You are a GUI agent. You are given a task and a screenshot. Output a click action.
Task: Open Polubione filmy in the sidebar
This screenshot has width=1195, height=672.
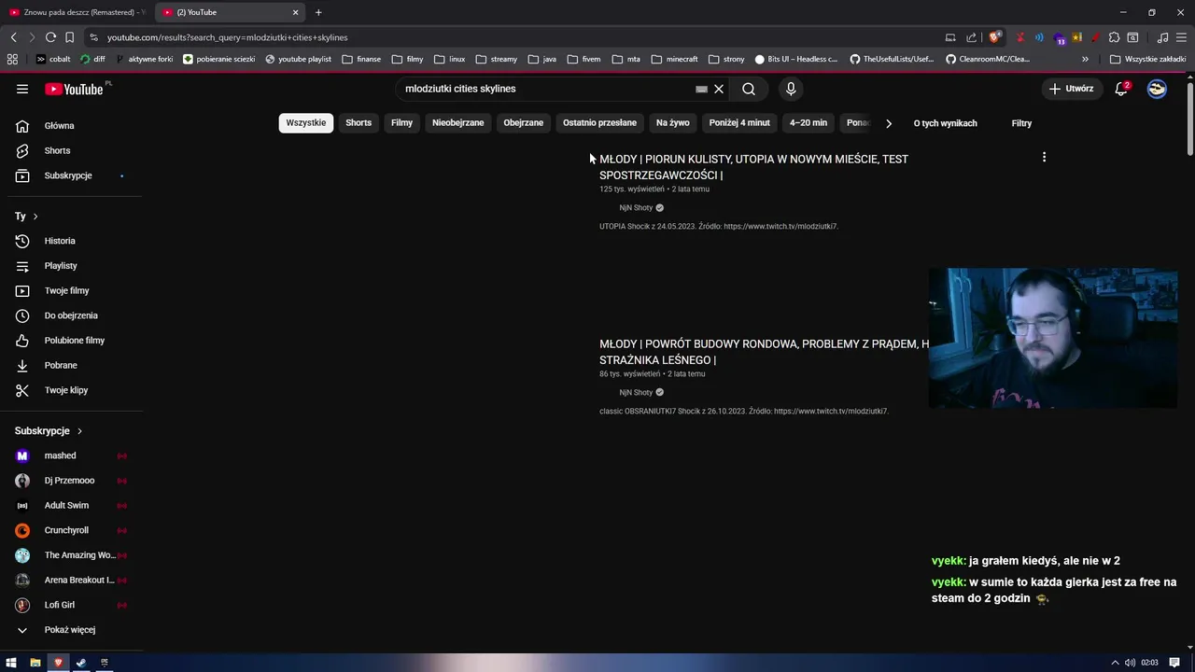pos(76,341)
